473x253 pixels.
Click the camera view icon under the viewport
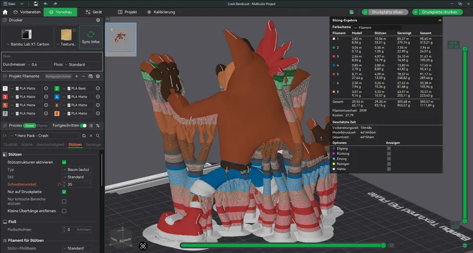pos(143,246)
